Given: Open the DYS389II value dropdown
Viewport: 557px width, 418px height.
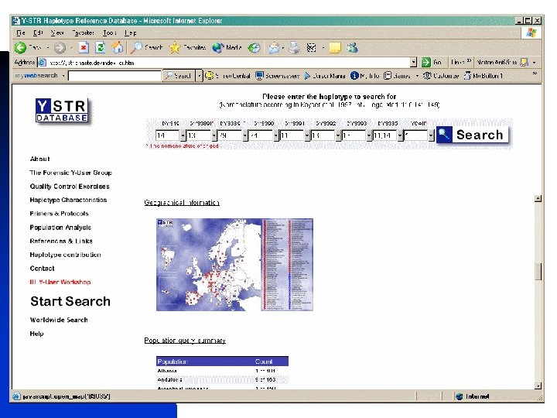Looking at the screenshot, I should (245, 135).
